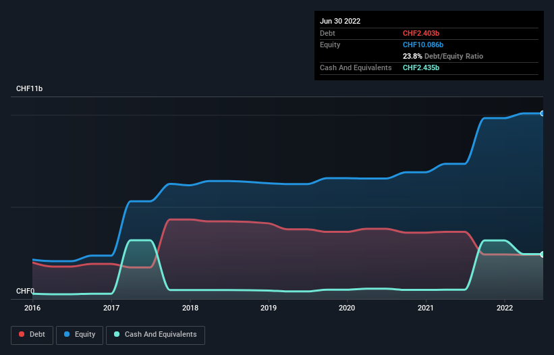
Task: Click the 2021 x-axis label
Action: [x=426, y=308]
